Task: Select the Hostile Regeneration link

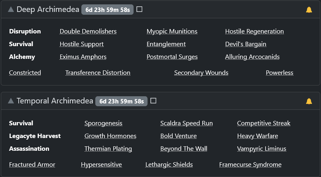Action: pos(254,31)
